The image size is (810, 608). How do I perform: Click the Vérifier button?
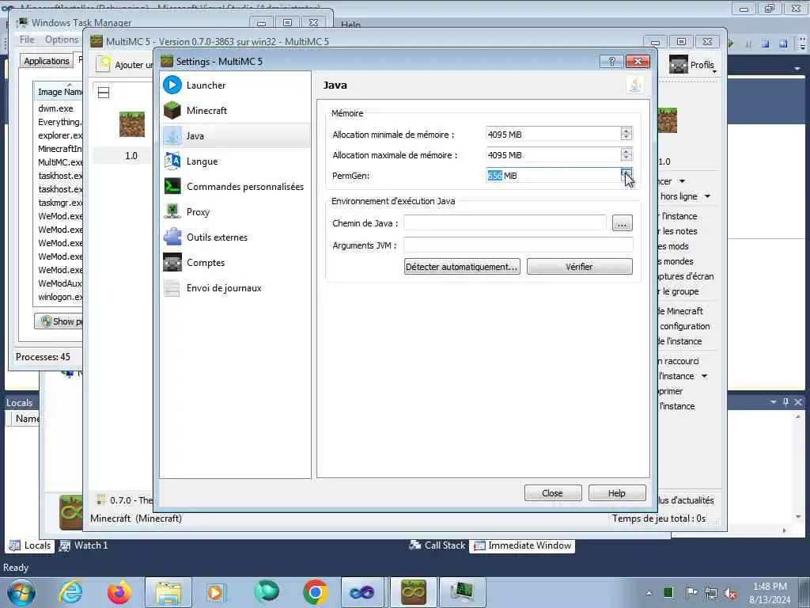coord(579,266)
